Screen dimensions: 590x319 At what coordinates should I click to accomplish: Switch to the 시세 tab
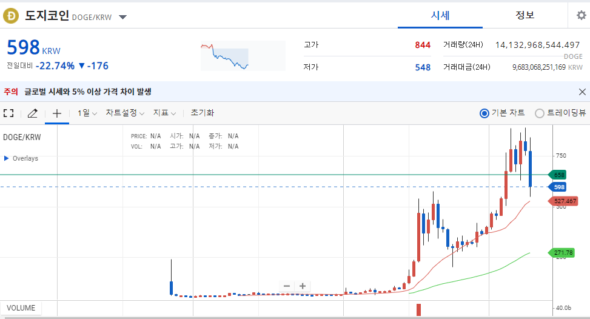[x=440, y=15]
